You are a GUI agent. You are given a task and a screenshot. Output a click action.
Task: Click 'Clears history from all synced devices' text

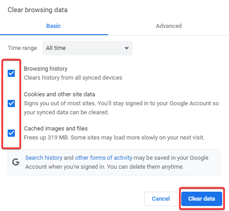[73, 78]
